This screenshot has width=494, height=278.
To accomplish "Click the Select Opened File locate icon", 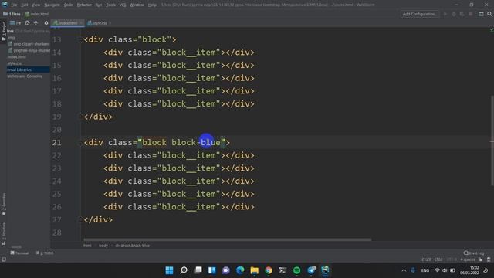I will tap(28, 23).
